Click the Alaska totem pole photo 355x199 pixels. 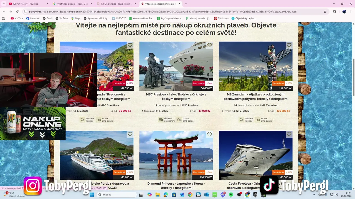255,66
